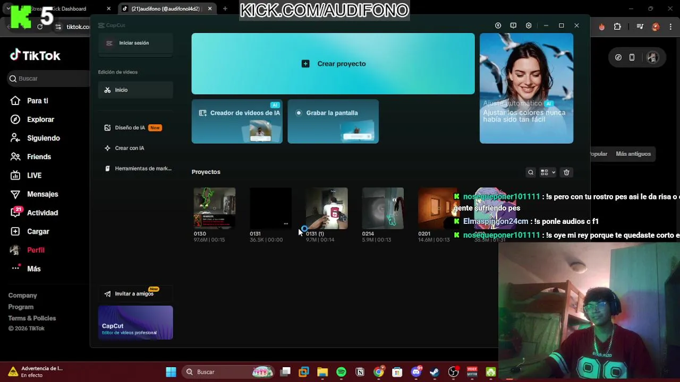The image size is (680, 382).
Task: Open Diseño de IA section
Action: [x=135, y=128]
